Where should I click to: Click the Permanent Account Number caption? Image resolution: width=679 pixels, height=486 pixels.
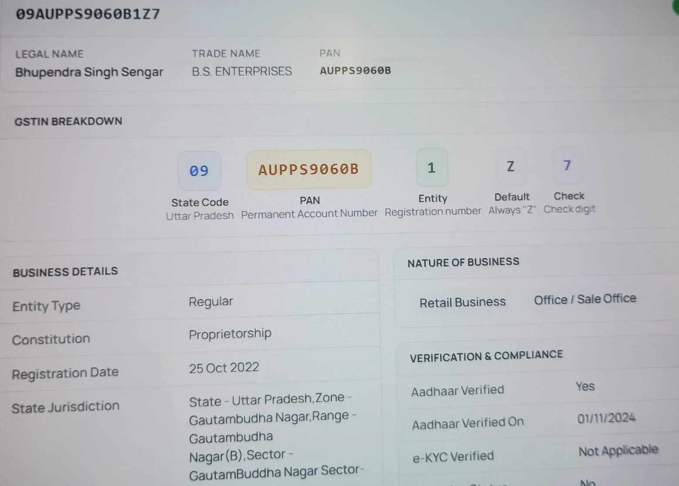coord(309,214)
